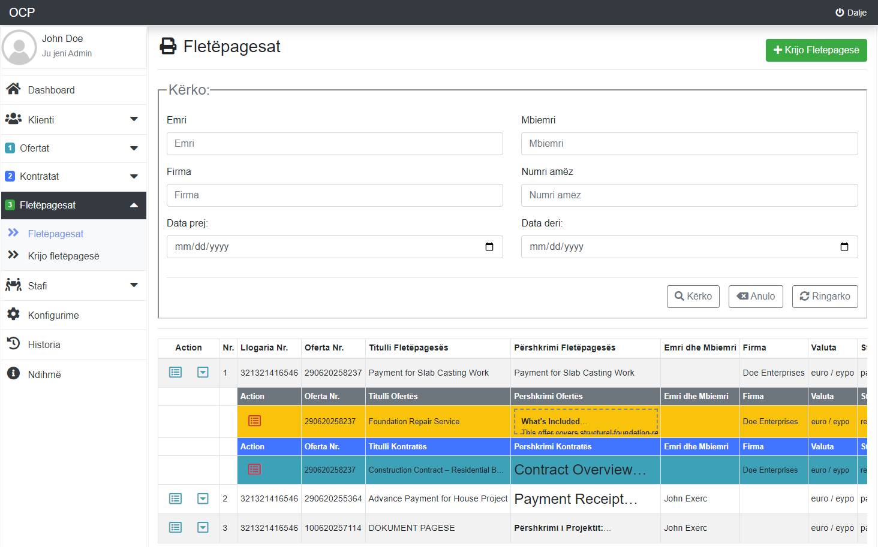Click the Kërko search button
878x547 pixels.
point(693,297)
